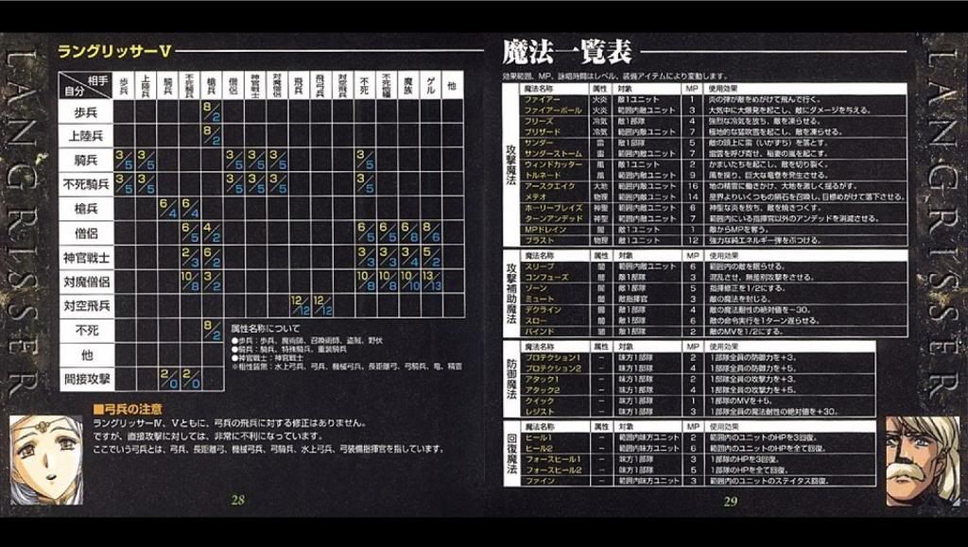Click the 'ミュート' spell name
The width and height of the screenshot is (968, 547).
pos(540,299)
